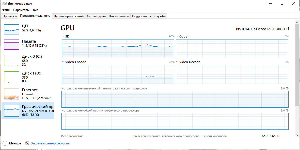Click the 66% (52 °C) GPU value

[30, 115]
